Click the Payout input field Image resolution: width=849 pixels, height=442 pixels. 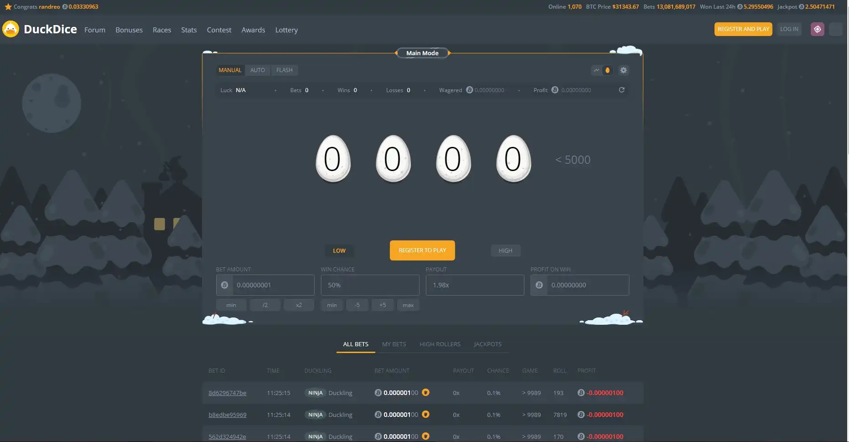tap(475, 285)
